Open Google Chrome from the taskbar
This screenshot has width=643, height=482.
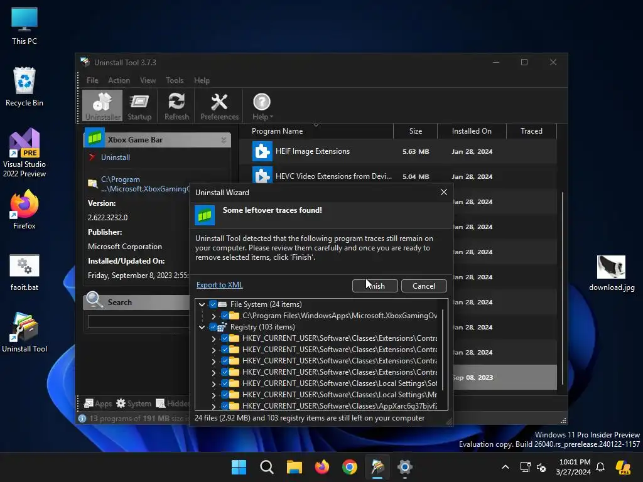tap(349, 467)
